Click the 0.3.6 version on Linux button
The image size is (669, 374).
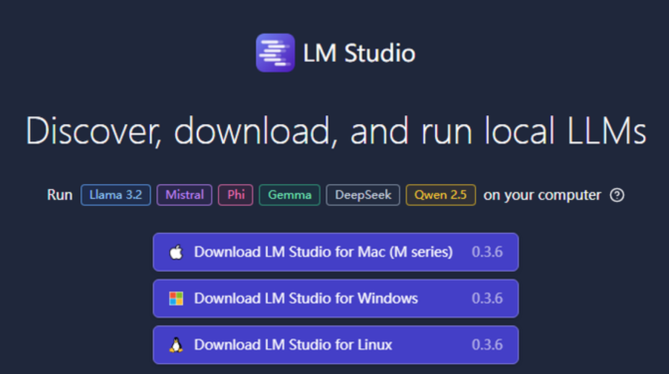tap(488, 345)
